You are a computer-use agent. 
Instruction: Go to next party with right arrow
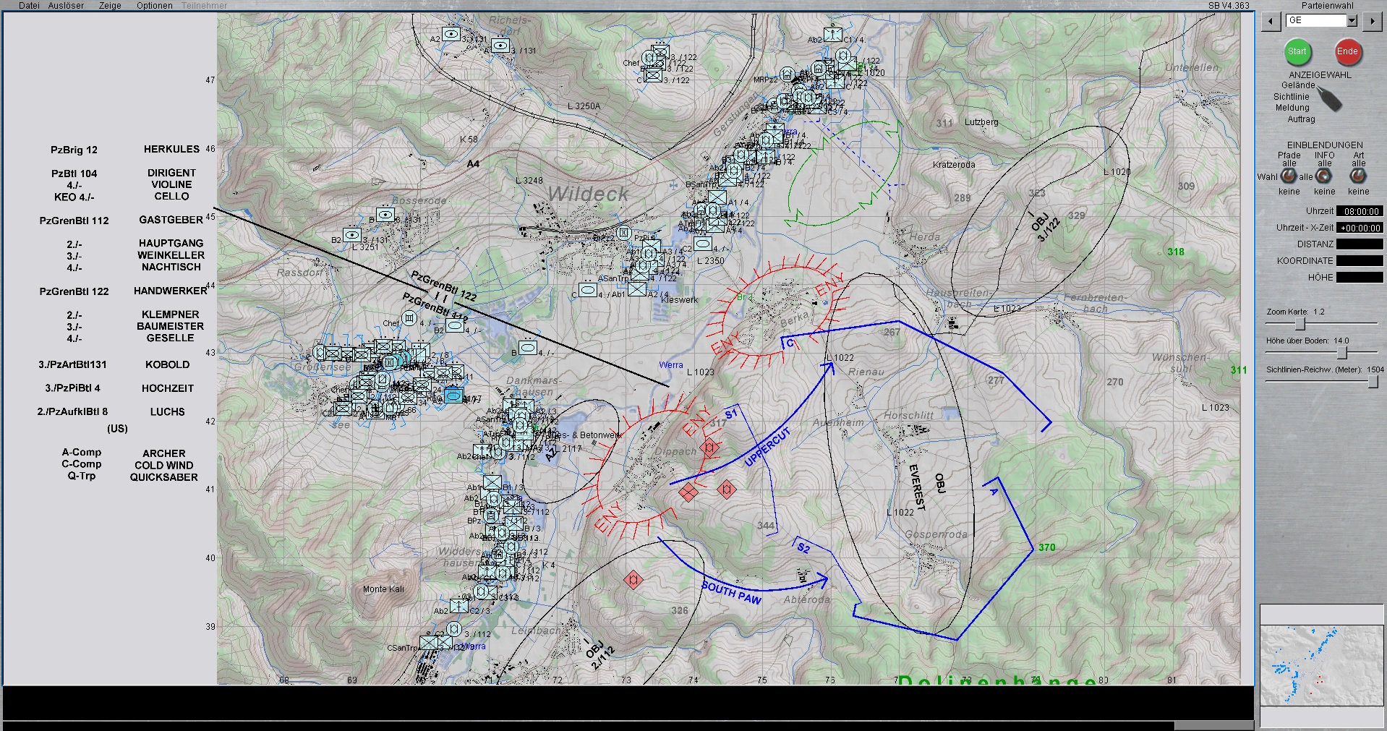pyautogui.click(x=1372, y=21)
